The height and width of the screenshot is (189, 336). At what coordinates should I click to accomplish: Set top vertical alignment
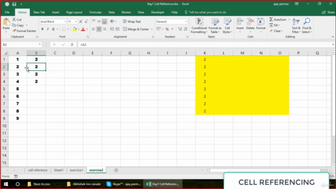point(93,22)
